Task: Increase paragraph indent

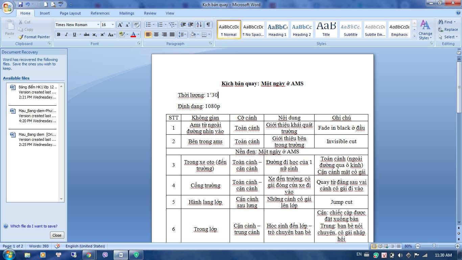Action: tap(191, 25)
